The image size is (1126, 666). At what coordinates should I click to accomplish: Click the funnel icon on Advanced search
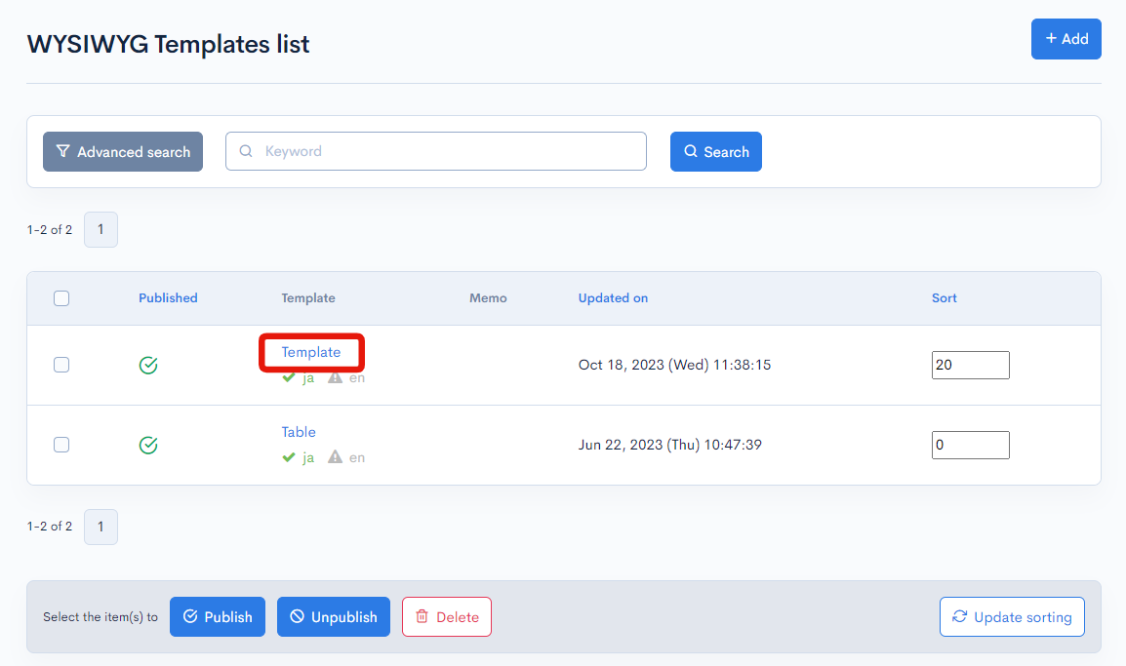pyautogui.click(x=62, y=151)
